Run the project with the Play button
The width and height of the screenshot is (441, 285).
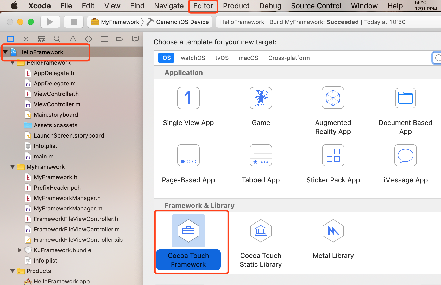50,22
